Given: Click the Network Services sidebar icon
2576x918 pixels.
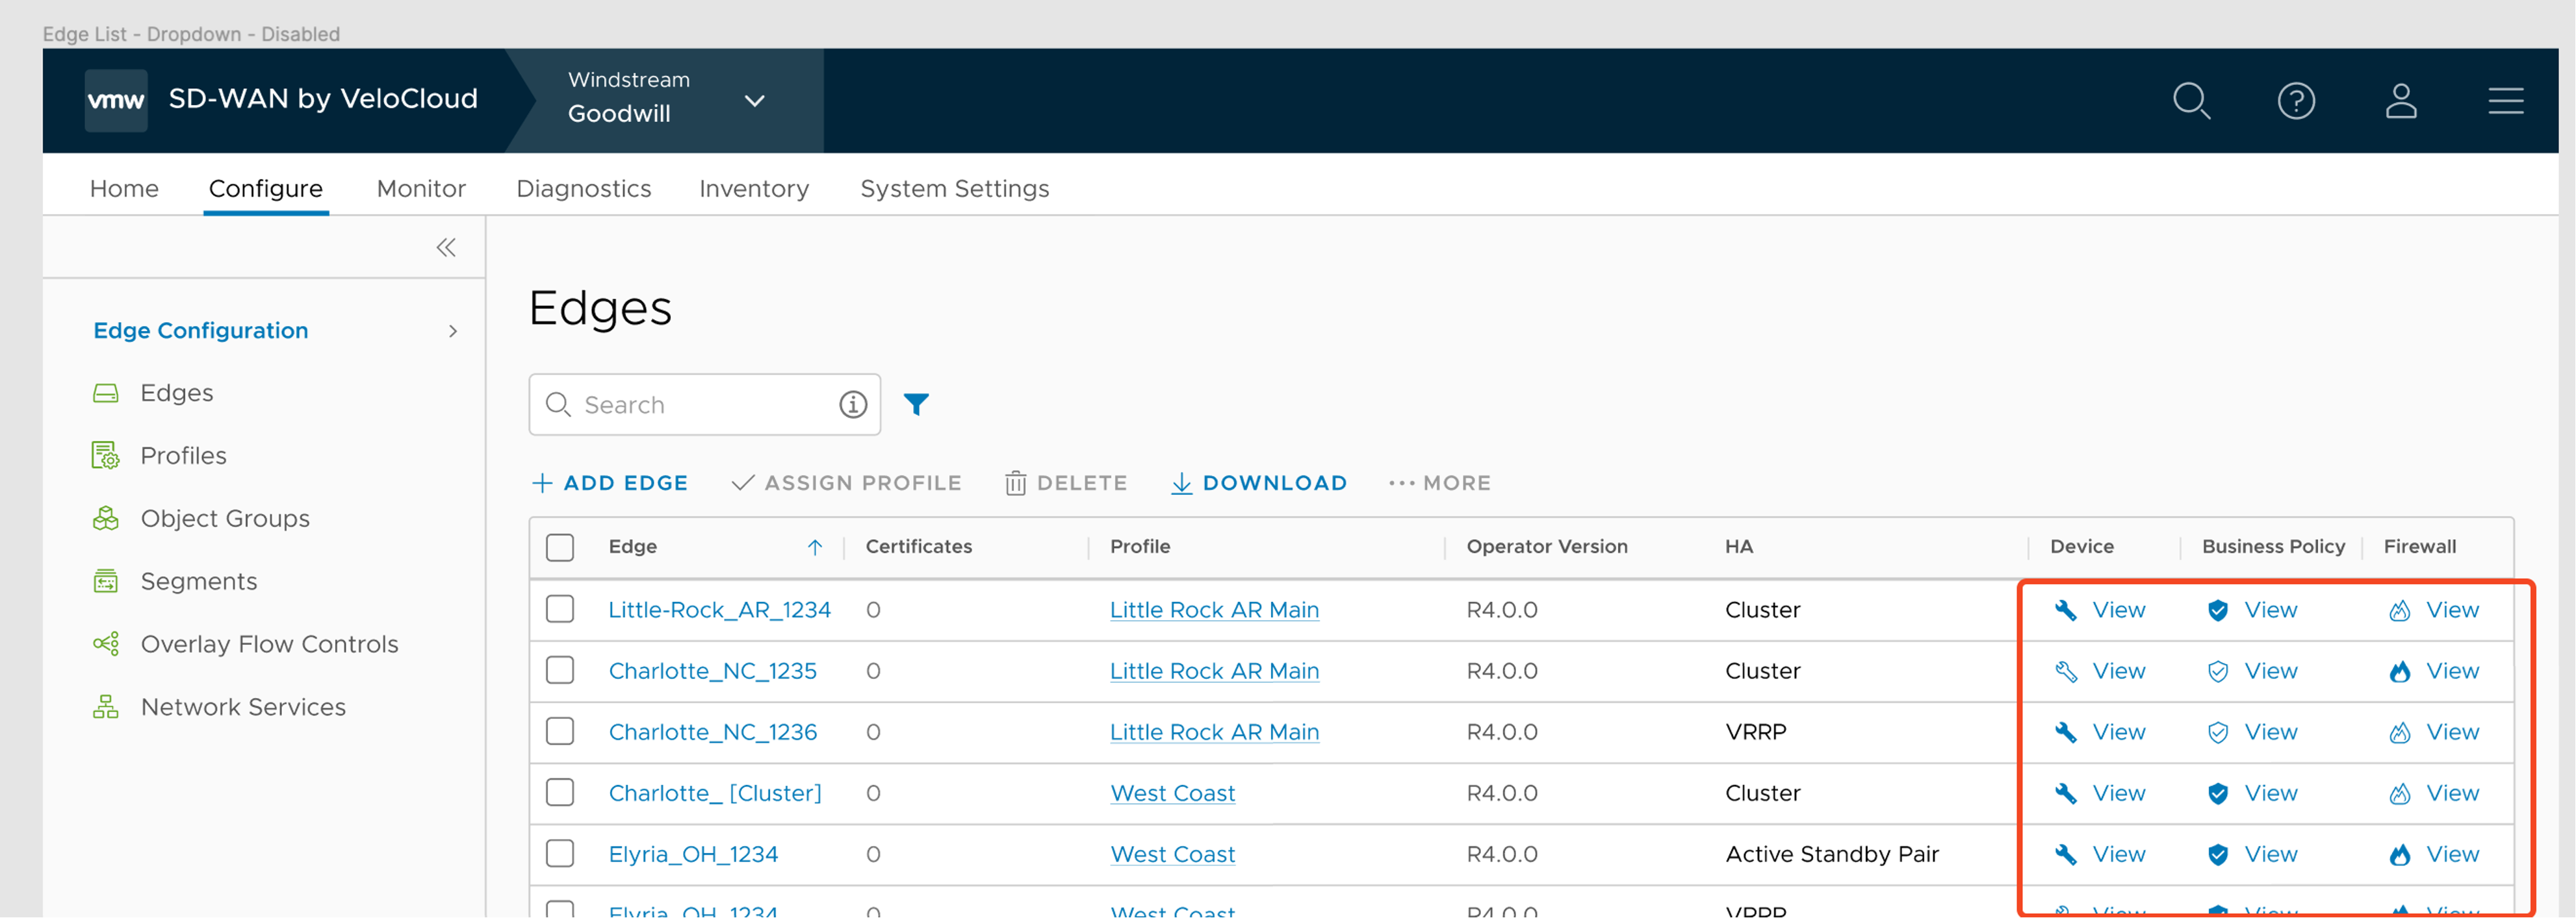Looking at the screenshot, I should click(106, 707).
